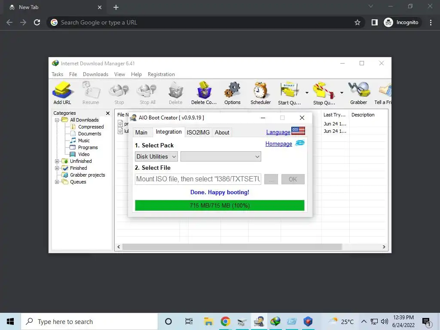Expand the Queues category
The height and width of the screenshot is (330, 440).
click(57, 182)
